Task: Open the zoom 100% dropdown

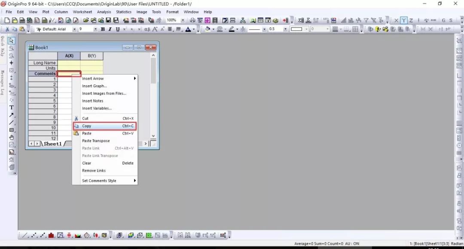Action: (x=183, y=20)
